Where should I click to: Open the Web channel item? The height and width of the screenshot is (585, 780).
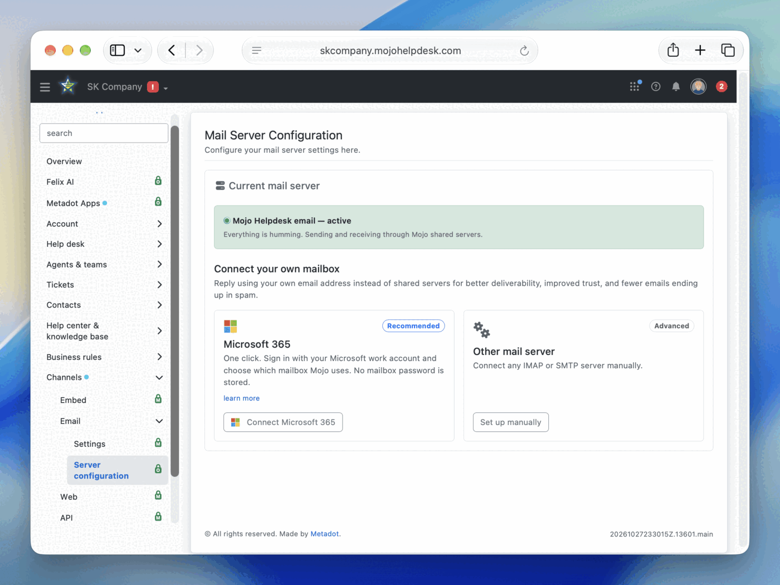(x=69, y=497)
